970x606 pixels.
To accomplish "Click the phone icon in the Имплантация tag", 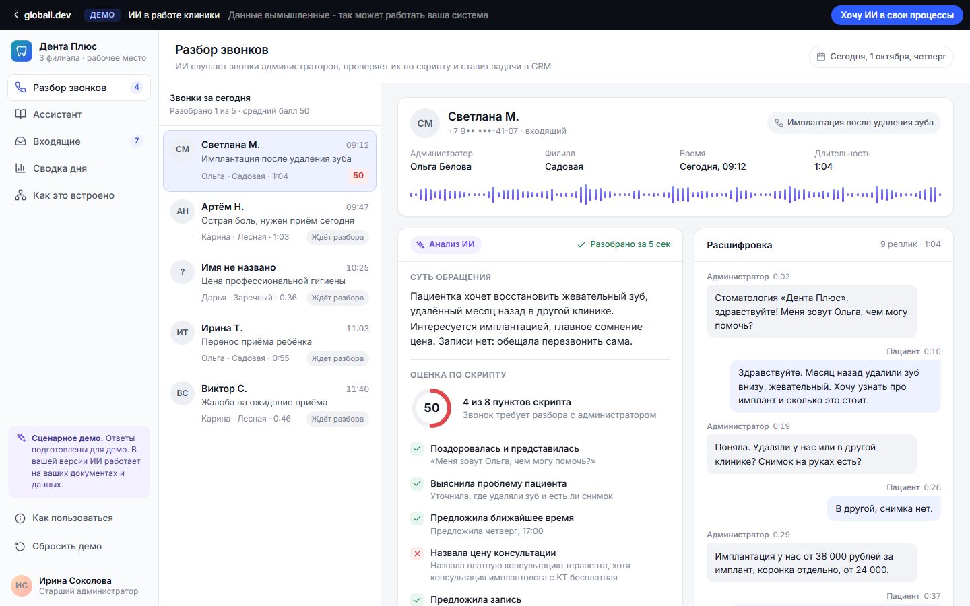I will [x=779, y=123].
